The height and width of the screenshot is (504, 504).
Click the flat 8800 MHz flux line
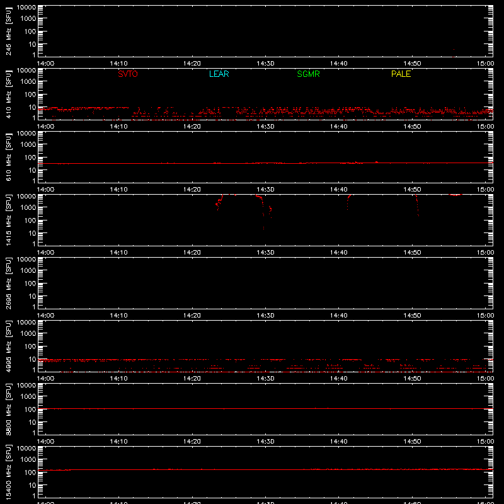click(x=265, y=408)
